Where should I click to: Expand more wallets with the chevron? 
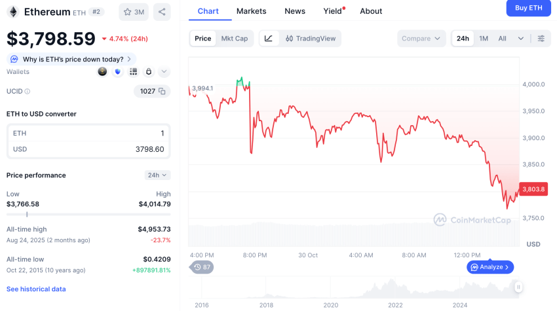(x=164, y=72)
